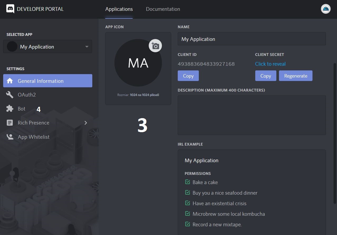Click the App Whitelist person icon

[10, 137]
